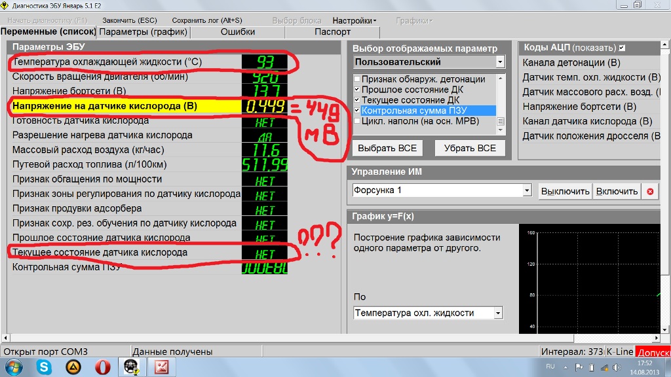
Task: Click the Выбрать ВСЕ button
Action: click(x=387, y=148)
